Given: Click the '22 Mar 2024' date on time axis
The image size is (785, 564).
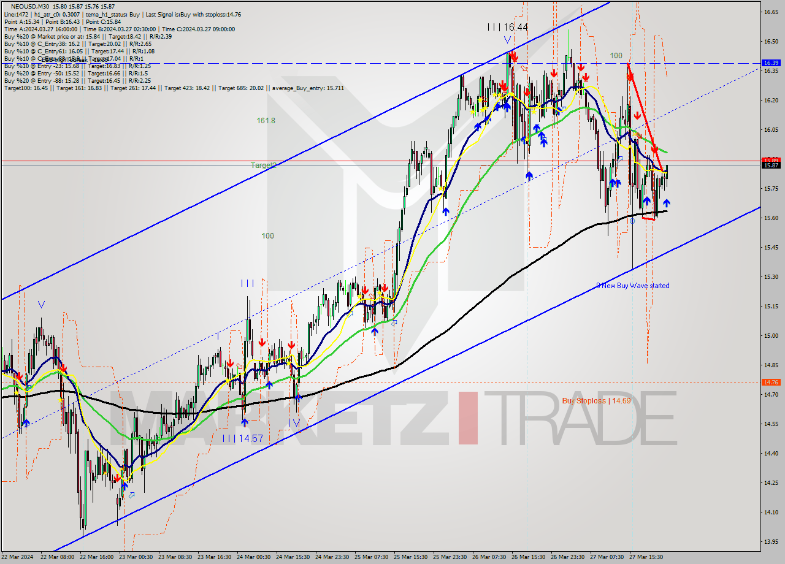Looking at the screenshot, I should 18,557.
